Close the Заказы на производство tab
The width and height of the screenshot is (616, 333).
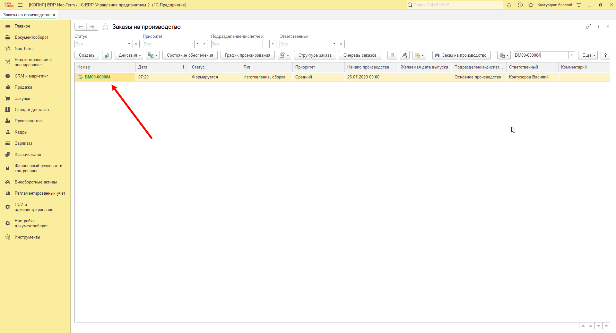(x=54, y=15)
